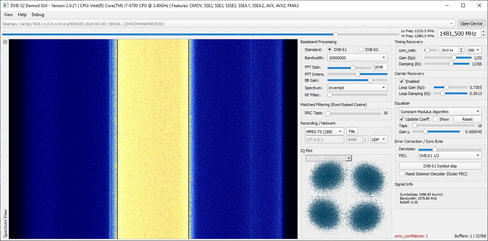488x241 pixels.
Task: Open the libairspy device selection dropdown
Action: (228, 24)
